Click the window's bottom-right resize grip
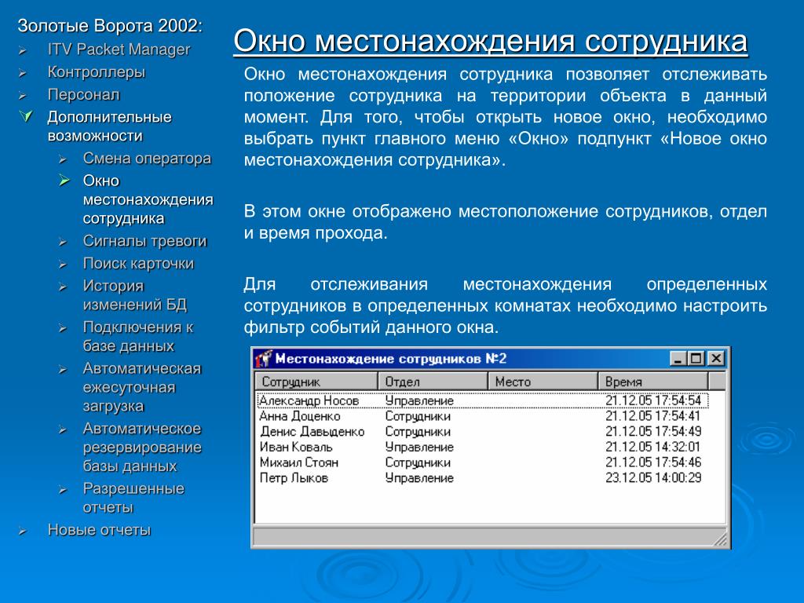 (721, 539)
